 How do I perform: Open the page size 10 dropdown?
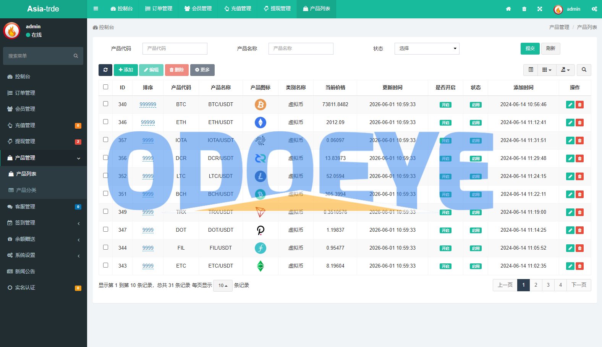click(223, 286)
